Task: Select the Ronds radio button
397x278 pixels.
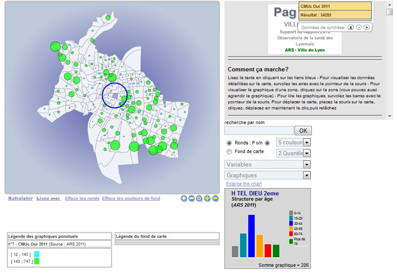Action: [229, 143]
